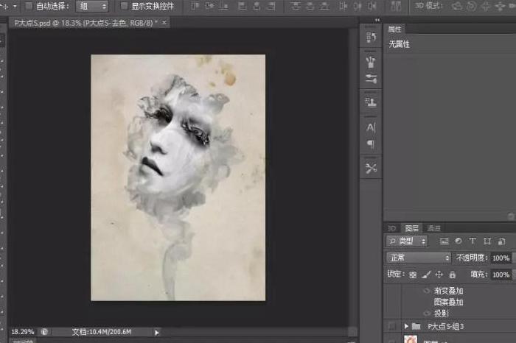Collapse the panel dock double-arrow
Screen dimensions: 516x343
tap(377, 20)
